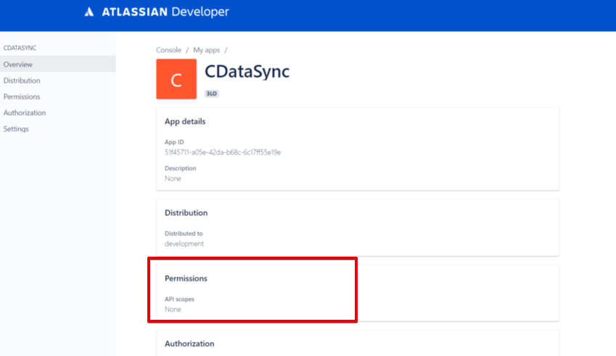Navigate to My apps breadcrumb
Image resolution: width=616 pixels, height=356 pixels.
click(x=207, y=50)
